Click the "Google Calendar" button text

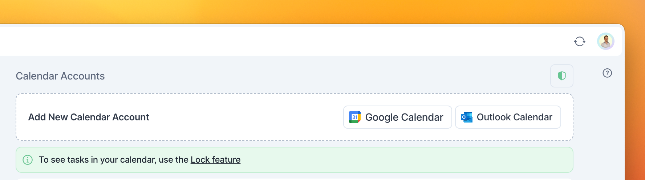pyautogui.click(x=404, y=117)
